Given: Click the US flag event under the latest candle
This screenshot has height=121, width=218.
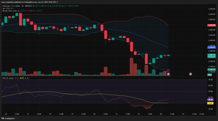Looking at the screenshot, I should point(168,74).
